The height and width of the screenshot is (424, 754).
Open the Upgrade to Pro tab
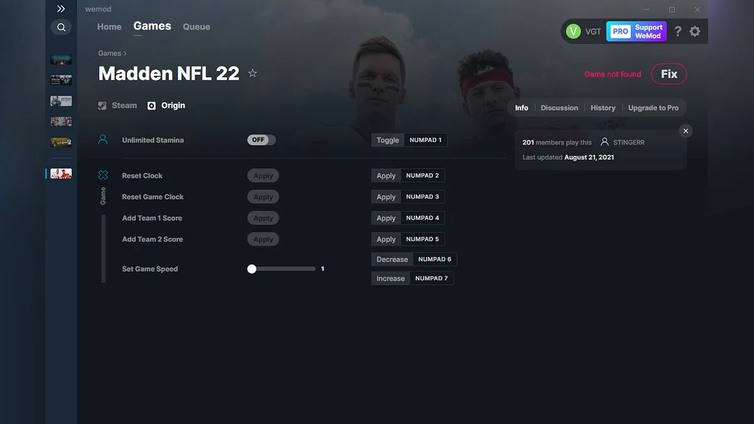(653, 107)
